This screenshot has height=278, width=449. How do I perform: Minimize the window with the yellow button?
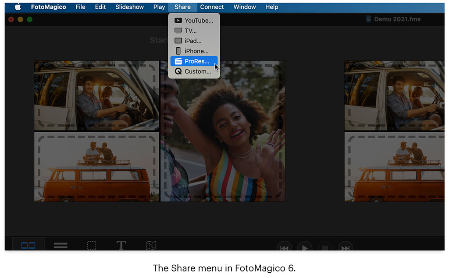(20, 19)
